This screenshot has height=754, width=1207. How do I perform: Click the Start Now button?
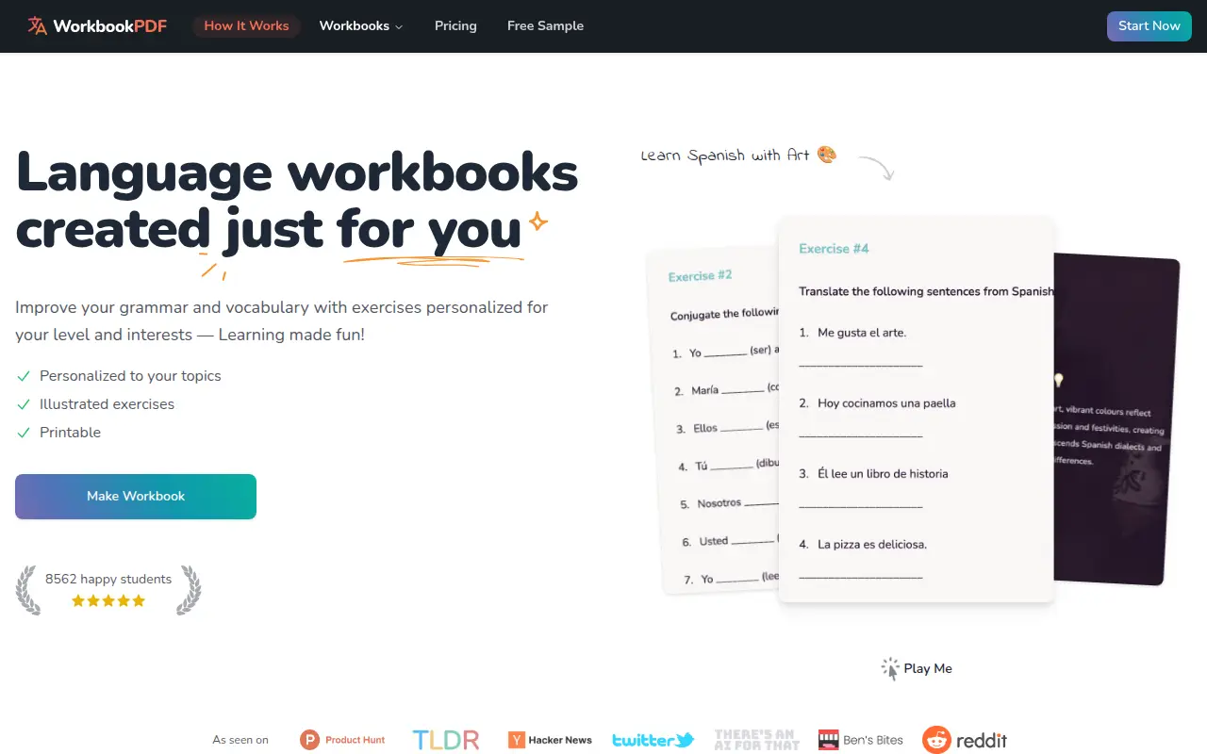[x=1149, y=25]
